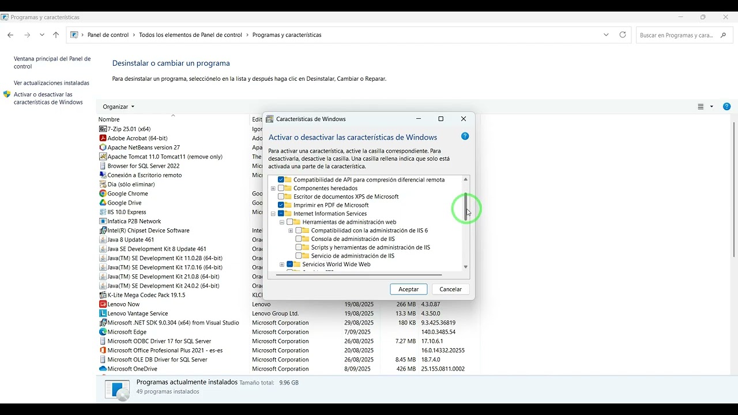Click the Dia (sólo eliminar) icon

tap(103, 184)
